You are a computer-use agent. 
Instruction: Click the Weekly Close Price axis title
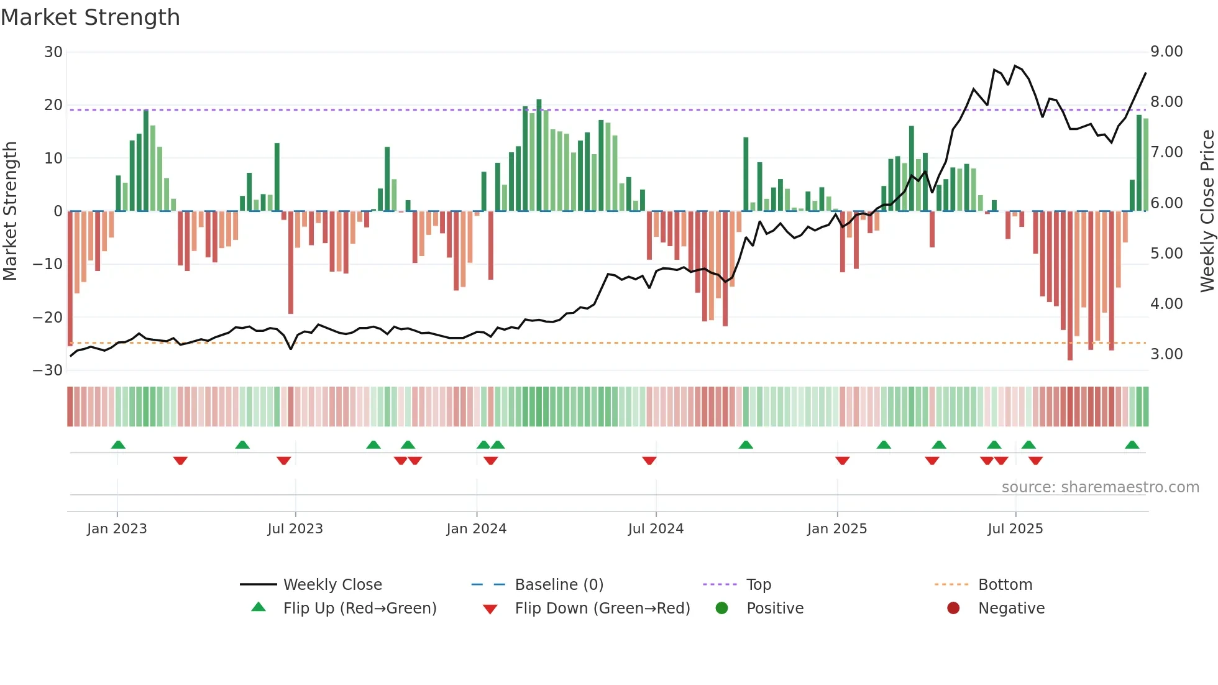point(1207,211)
